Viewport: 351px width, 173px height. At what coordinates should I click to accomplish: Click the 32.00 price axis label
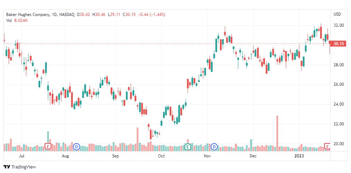pos(339,26)
